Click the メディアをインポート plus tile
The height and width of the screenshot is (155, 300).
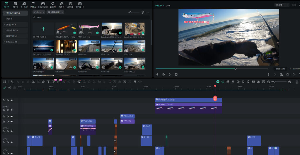43,29
